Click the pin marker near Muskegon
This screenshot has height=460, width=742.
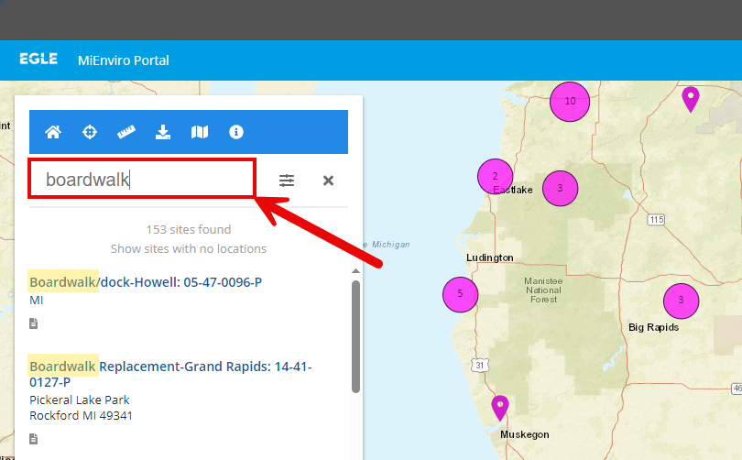pyautogui.click(x=500, y=408)
